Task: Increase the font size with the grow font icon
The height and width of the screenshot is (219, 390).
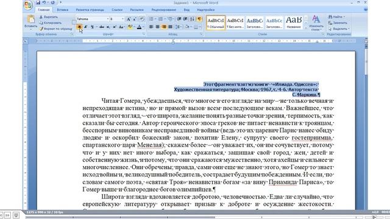Action: [x=129, y=19]
